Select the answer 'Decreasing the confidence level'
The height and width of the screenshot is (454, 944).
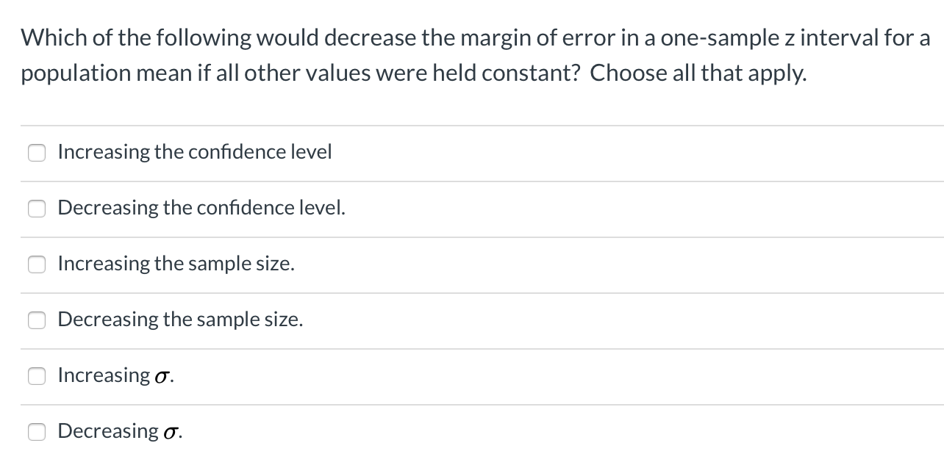201,208
